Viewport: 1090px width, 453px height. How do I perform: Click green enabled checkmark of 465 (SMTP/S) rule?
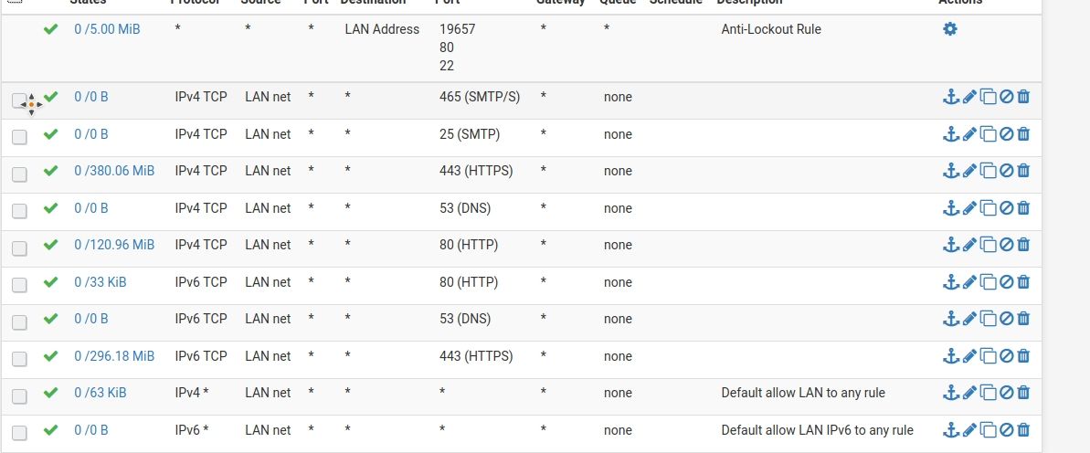(x=51, y=97)
